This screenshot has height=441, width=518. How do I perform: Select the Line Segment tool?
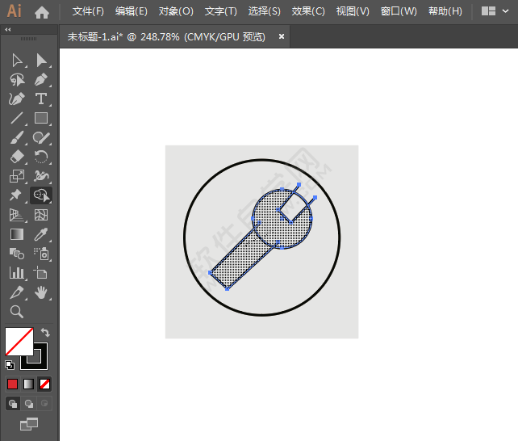pyautogui.click(x=17, y=118)
